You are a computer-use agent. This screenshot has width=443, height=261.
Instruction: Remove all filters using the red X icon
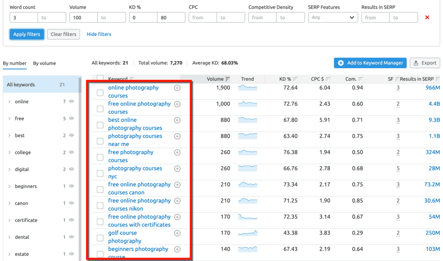[427, 17]
